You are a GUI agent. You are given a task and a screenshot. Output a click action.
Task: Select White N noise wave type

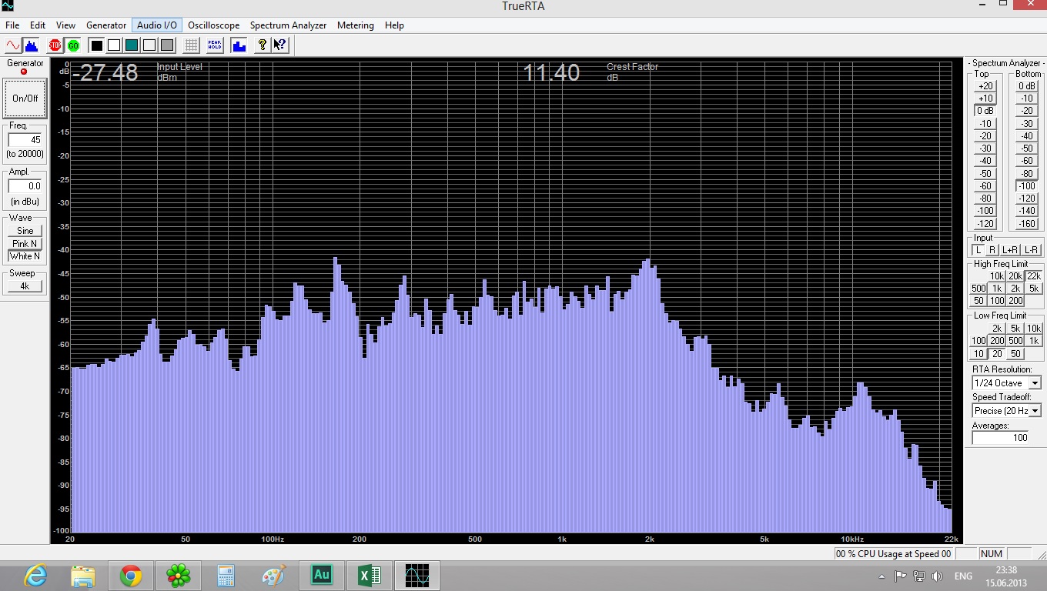[25, 256]
